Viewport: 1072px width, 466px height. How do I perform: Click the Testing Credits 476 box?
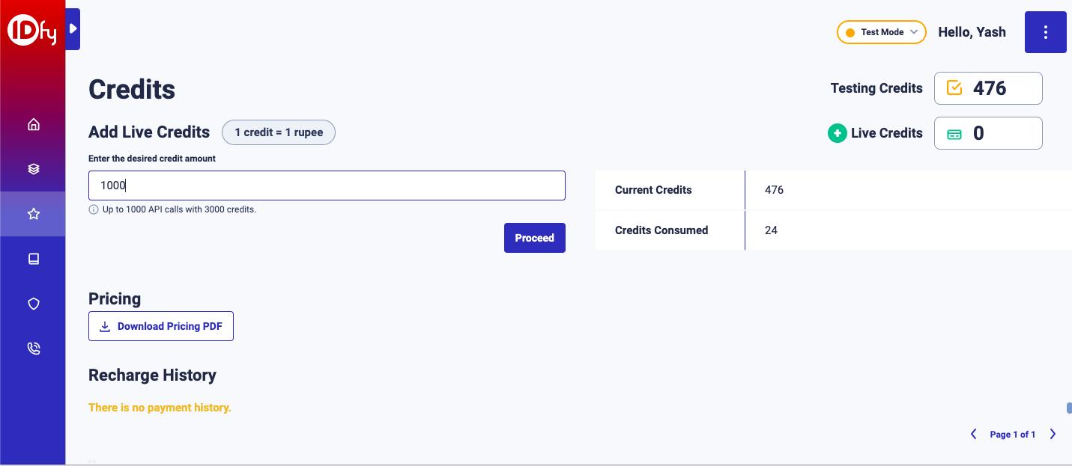(x=988, y=88)
